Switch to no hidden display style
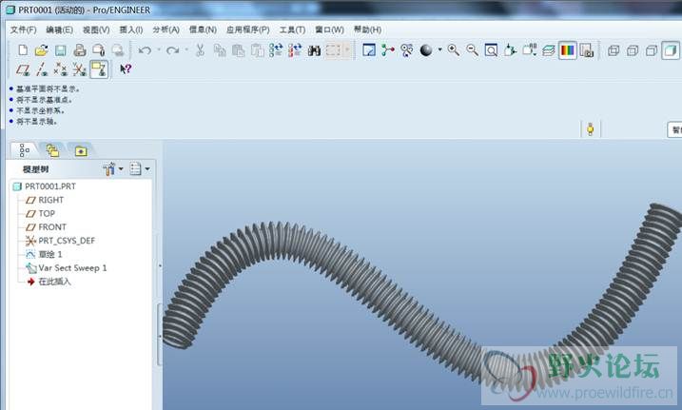The width and height of the screenshot is (682, 410). (652, 50)
